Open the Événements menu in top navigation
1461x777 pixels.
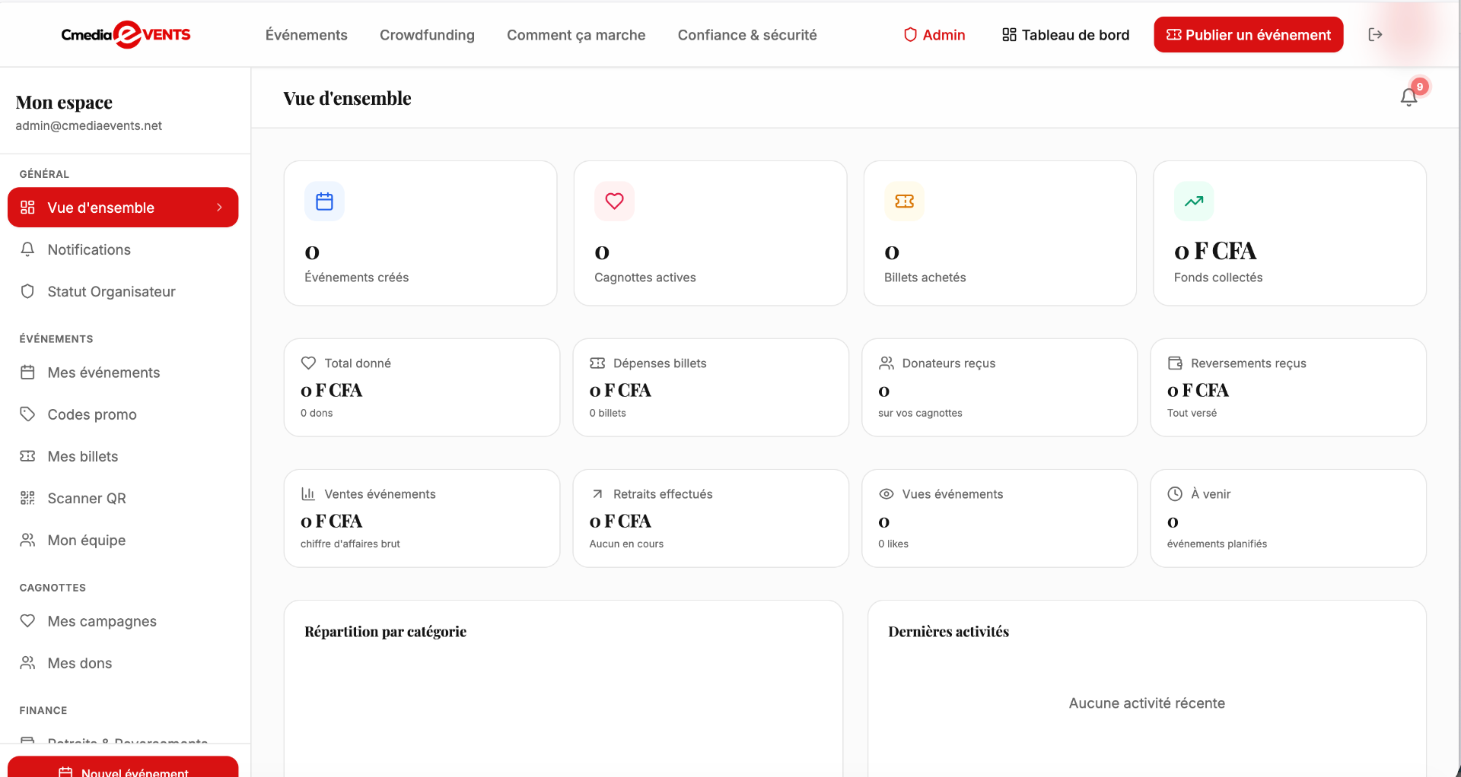306,35
